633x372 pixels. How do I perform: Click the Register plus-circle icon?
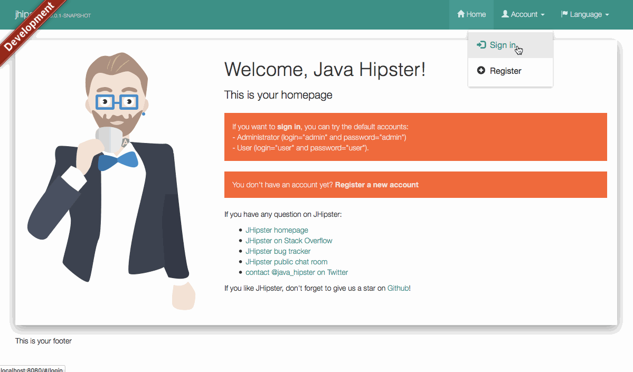tap(481, 71)
